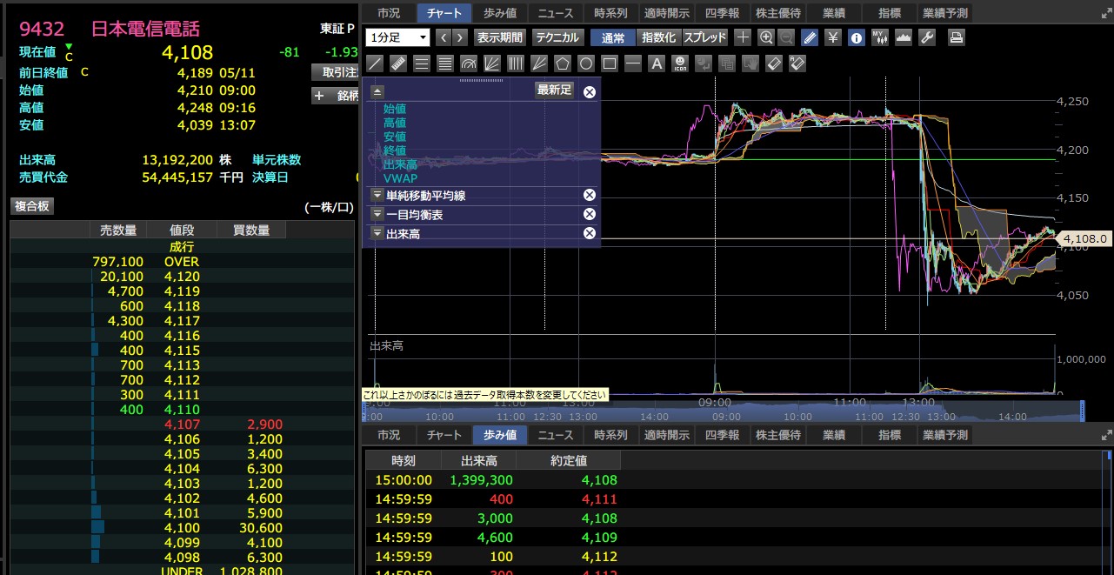Select the pentagon shape tool
This screenshot has width=1114, height=575.
[x=563, y=64]
